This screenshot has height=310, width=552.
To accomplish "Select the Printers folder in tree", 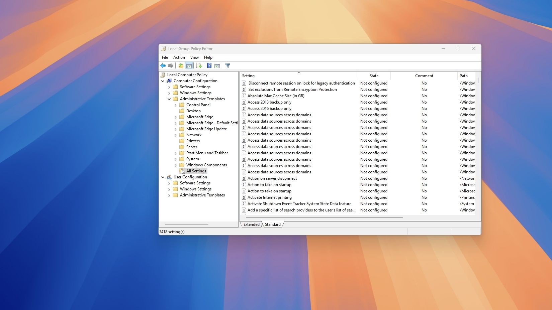I will 193,141.
